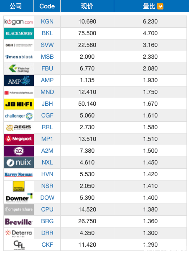Sort by the 现价 column header
Screen dimensions: 189x253
click(x=87, y=6)
